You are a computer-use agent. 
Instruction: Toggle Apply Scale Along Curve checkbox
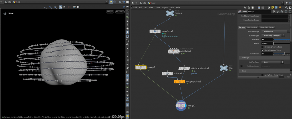coord(262,75)
